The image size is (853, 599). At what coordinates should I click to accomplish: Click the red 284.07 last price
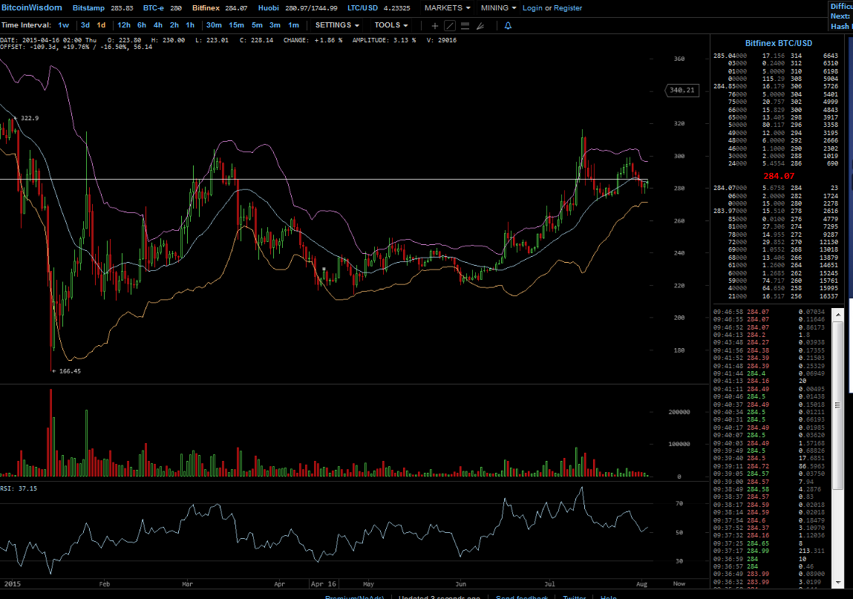(x=779, y=176)
